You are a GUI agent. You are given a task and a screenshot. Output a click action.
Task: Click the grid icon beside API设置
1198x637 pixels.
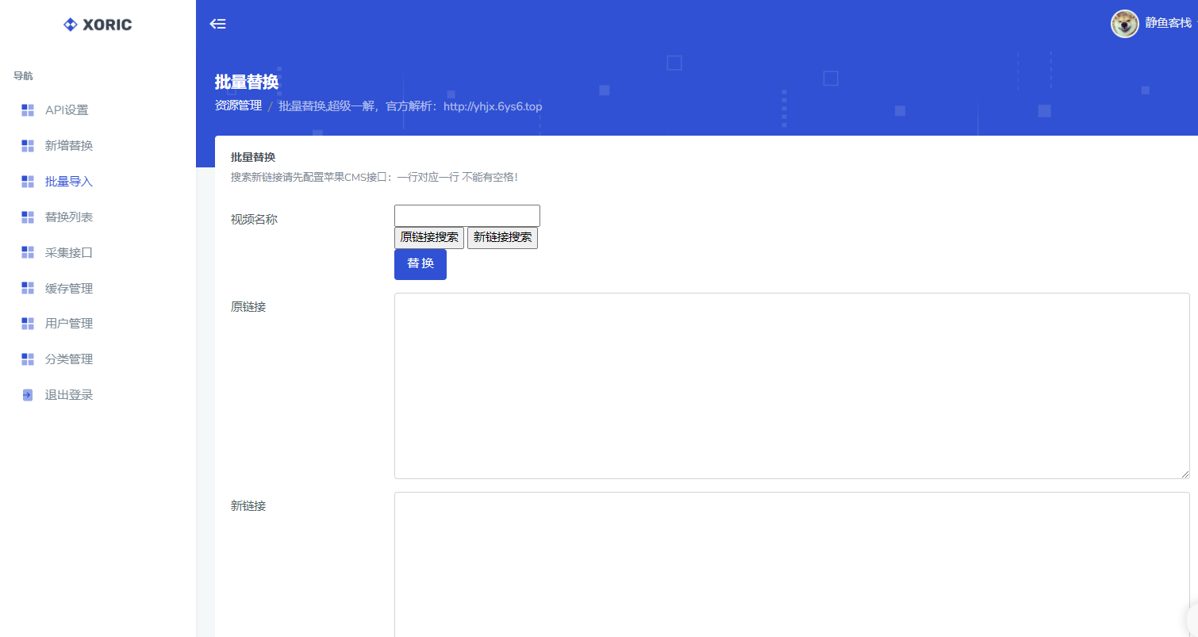[x=28, y=110]
